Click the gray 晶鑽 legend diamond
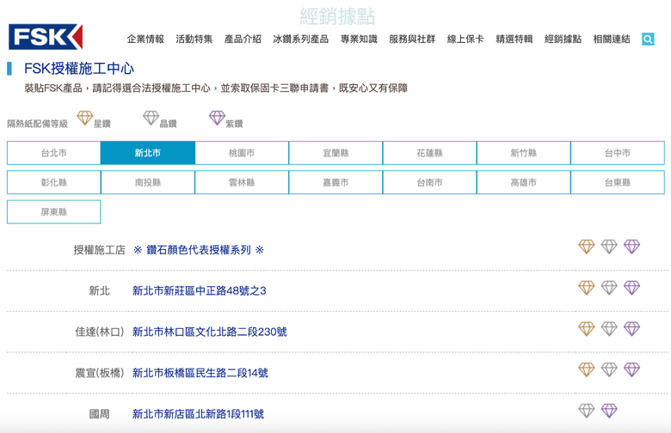Screen dimensions: 671x433 coord(151,118)
